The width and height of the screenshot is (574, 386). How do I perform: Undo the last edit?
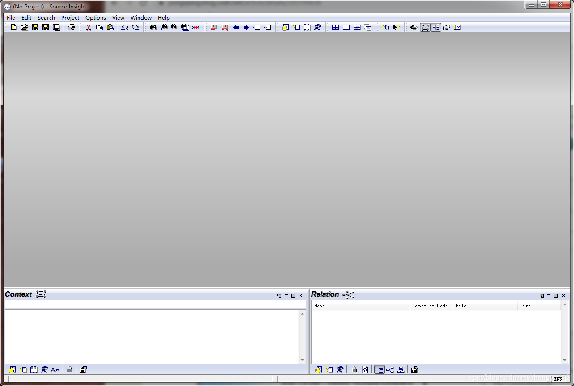coord(125,27)
